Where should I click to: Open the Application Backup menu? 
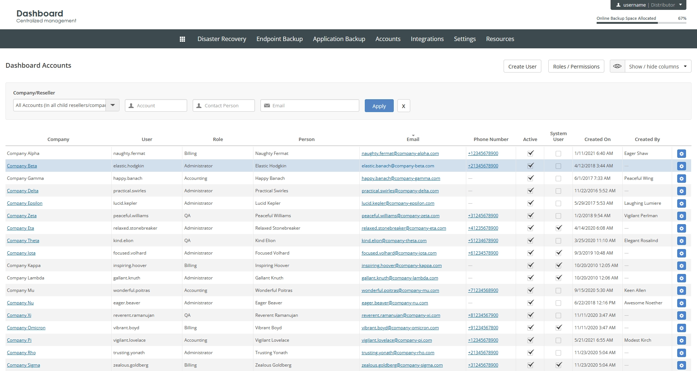(339, 39)
